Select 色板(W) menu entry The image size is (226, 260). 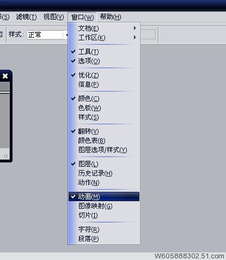104,108
